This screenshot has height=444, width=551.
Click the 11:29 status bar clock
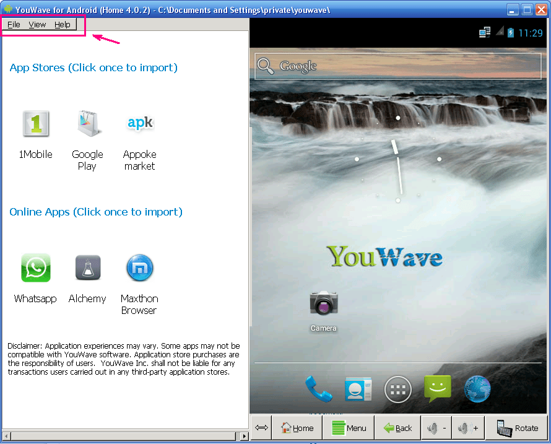click(531, 33)
